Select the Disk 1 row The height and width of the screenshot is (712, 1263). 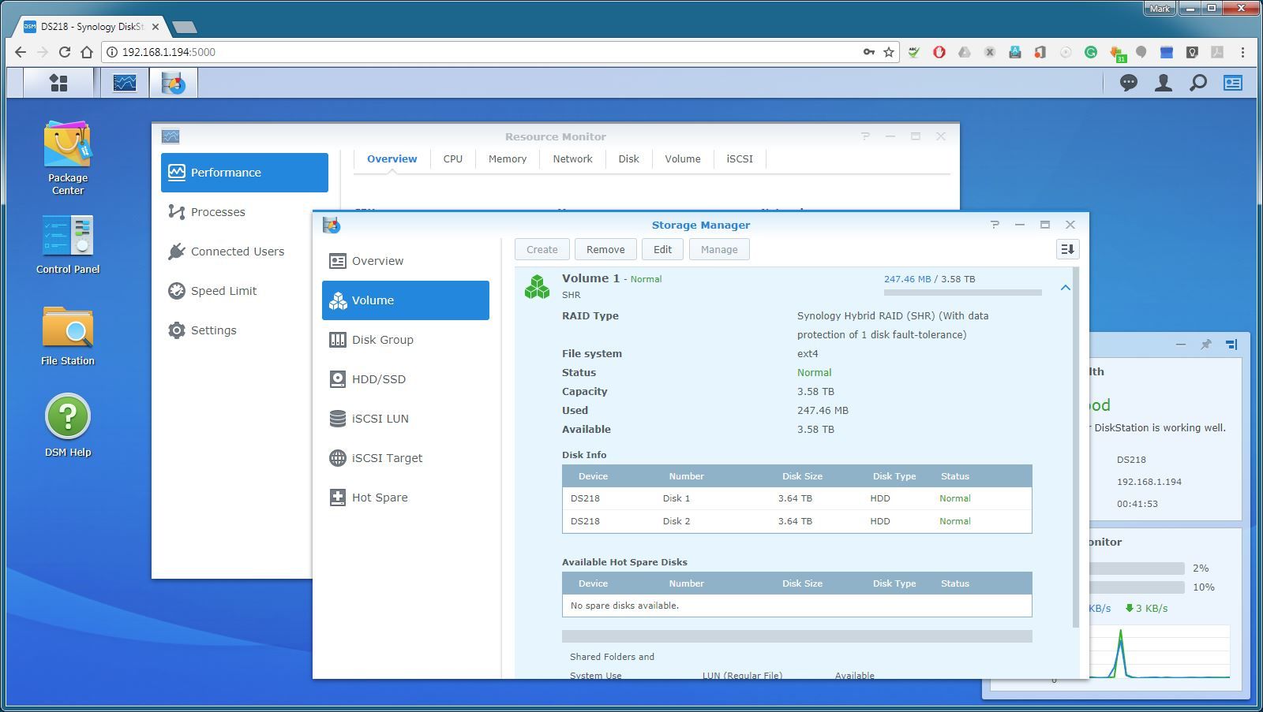(796, 498)
